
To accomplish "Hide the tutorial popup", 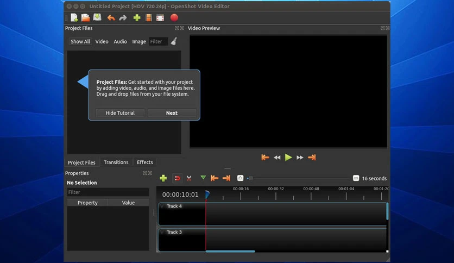I will 120,113.
